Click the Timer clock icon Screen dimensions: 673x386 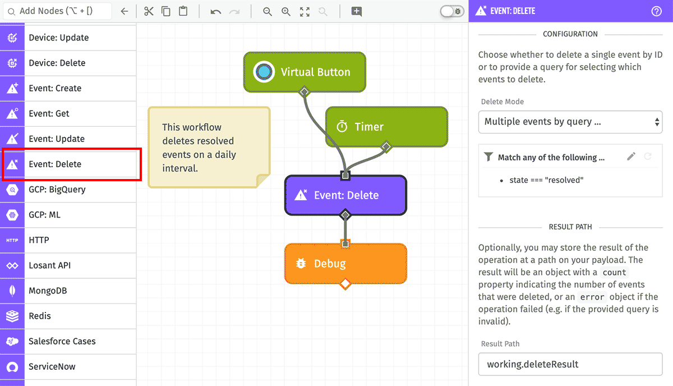pos(342,127)
